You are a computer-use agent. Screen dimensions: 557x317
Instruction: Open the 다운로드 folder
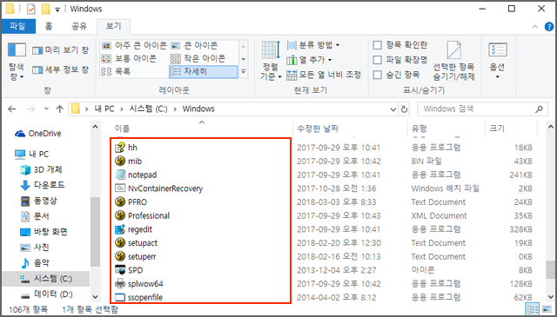[43, 185]
